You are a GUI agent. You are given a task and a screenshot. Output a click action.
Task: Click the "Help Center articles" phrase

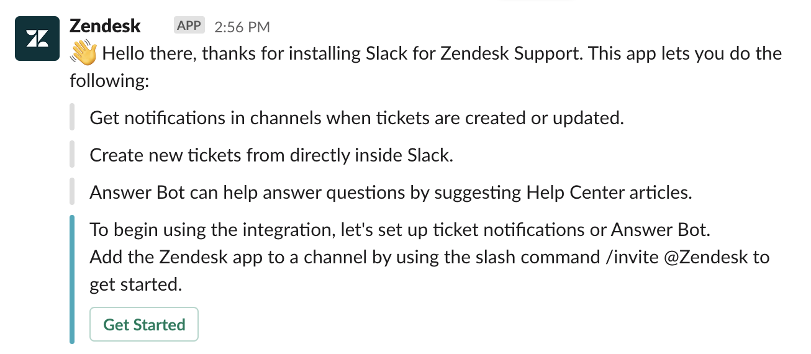point(609,193)
